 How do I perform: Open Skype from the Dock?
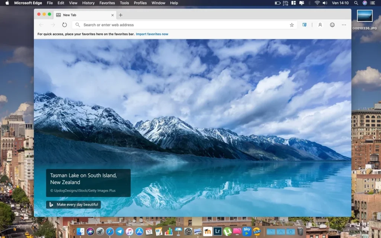click(247, 231)
